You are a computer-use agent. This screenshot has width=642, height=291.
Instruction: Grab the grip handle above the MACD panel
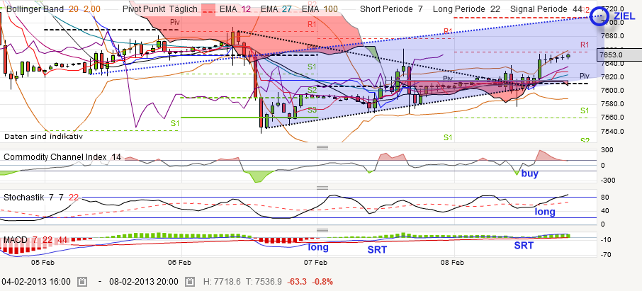coord(323,230)
